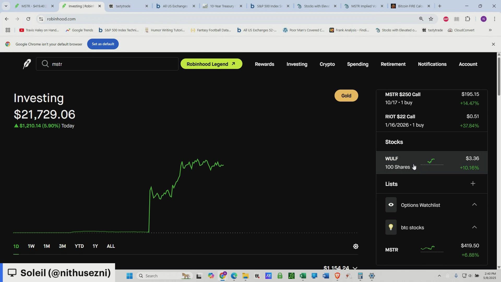Set Chrome as default browser
Viewport: 501px width, 282px height.
click(x=103, y=44)
